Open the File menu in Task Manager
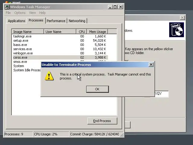 [x=8, y=13]
